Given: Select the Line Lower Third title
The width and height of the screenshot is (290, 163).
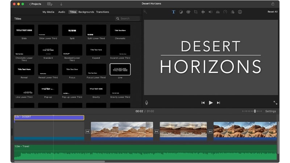Looking at the screenshot, I should pyautogui.click(x=24, y=89).
